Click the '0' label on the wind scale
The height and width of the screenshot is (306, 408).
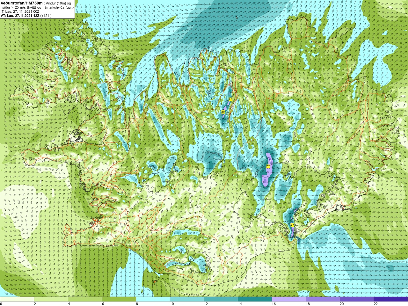click(x=1, y=304)
